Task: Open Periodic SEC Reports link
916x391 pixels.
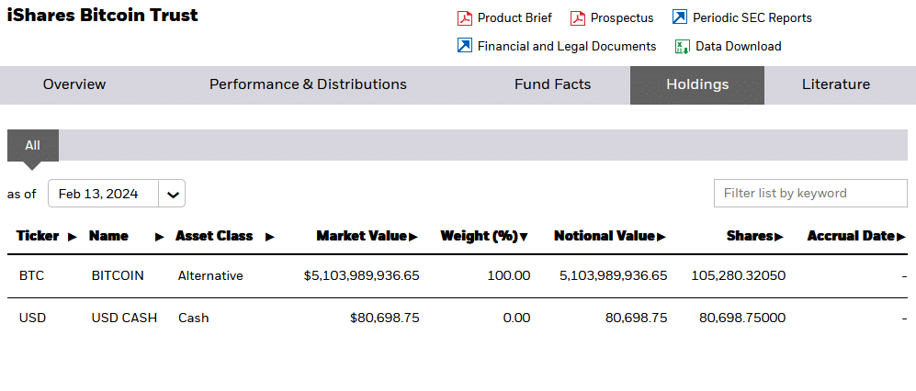Action: pyautogui.click(x=752, y=18)
